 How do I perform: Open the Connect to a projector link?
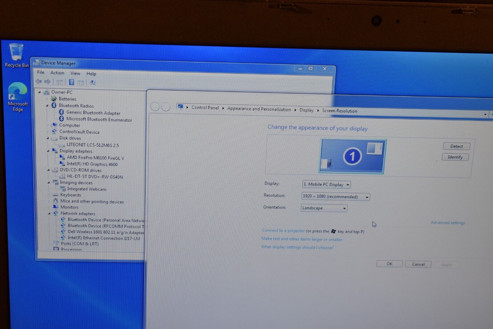click(x=283, y=230)
